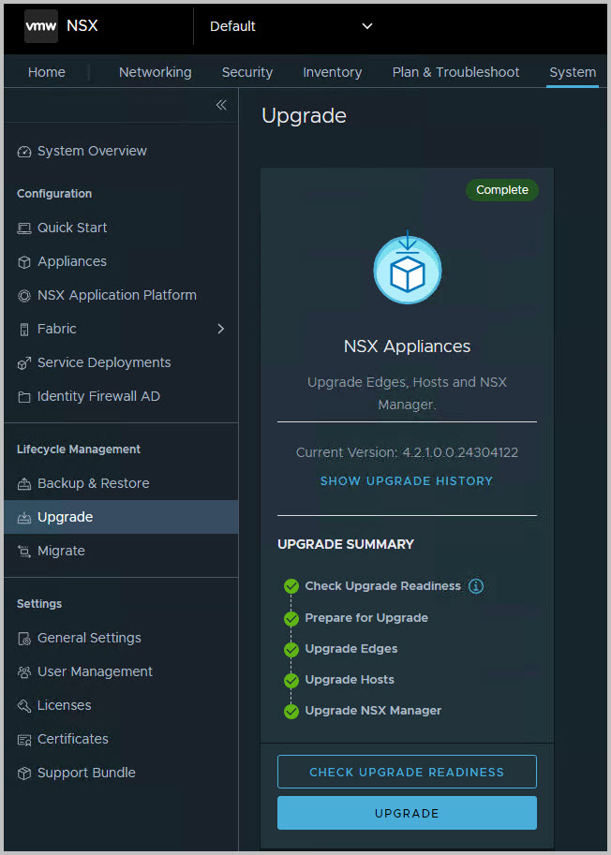
Task: Open Support Bundle page
Action: 86,773
